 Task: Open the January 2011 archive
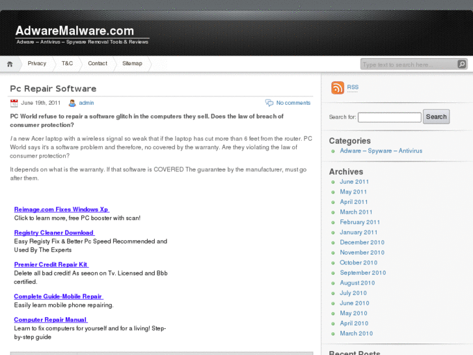tap(358, 233)
